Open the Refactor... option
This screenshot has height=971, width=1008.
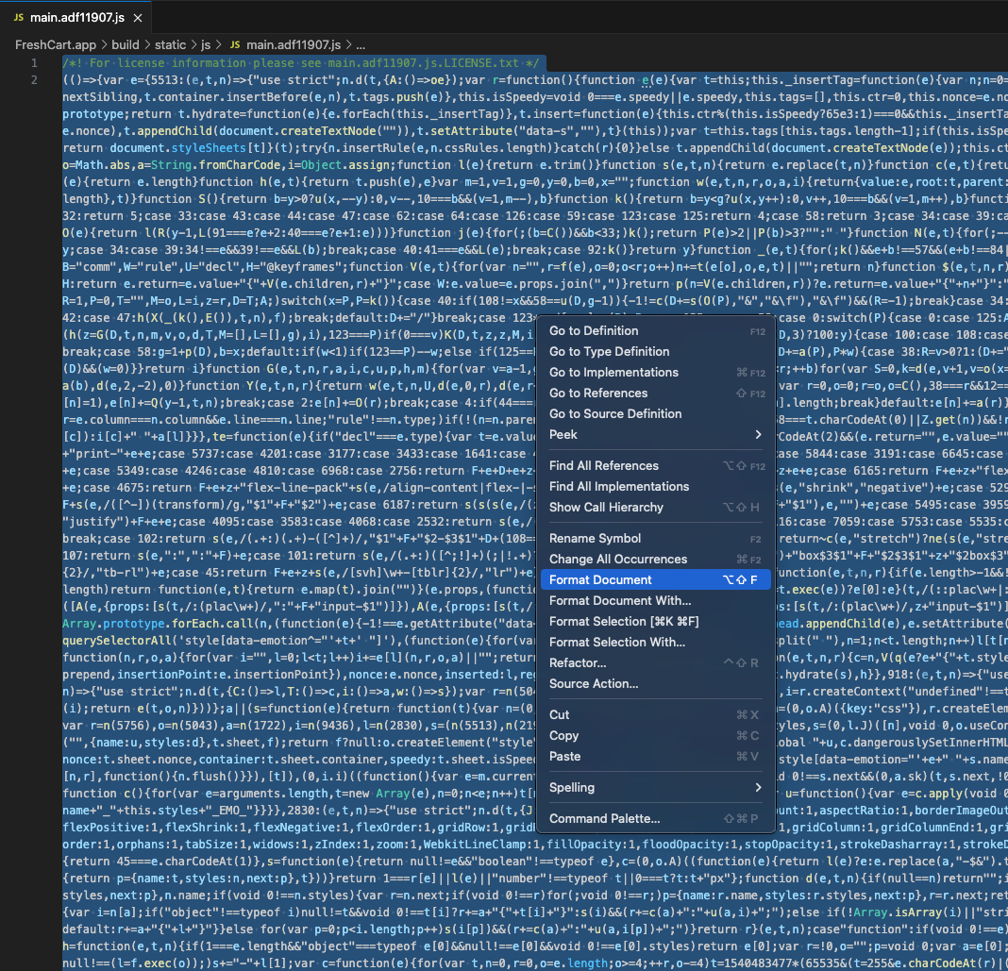coord(655,662)
